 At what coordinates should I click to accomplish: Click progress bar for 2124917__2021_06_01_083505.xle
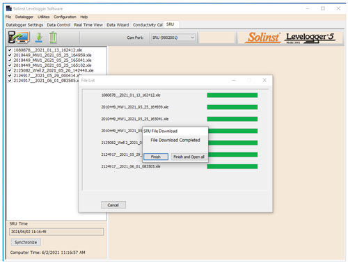coord(232,166)
